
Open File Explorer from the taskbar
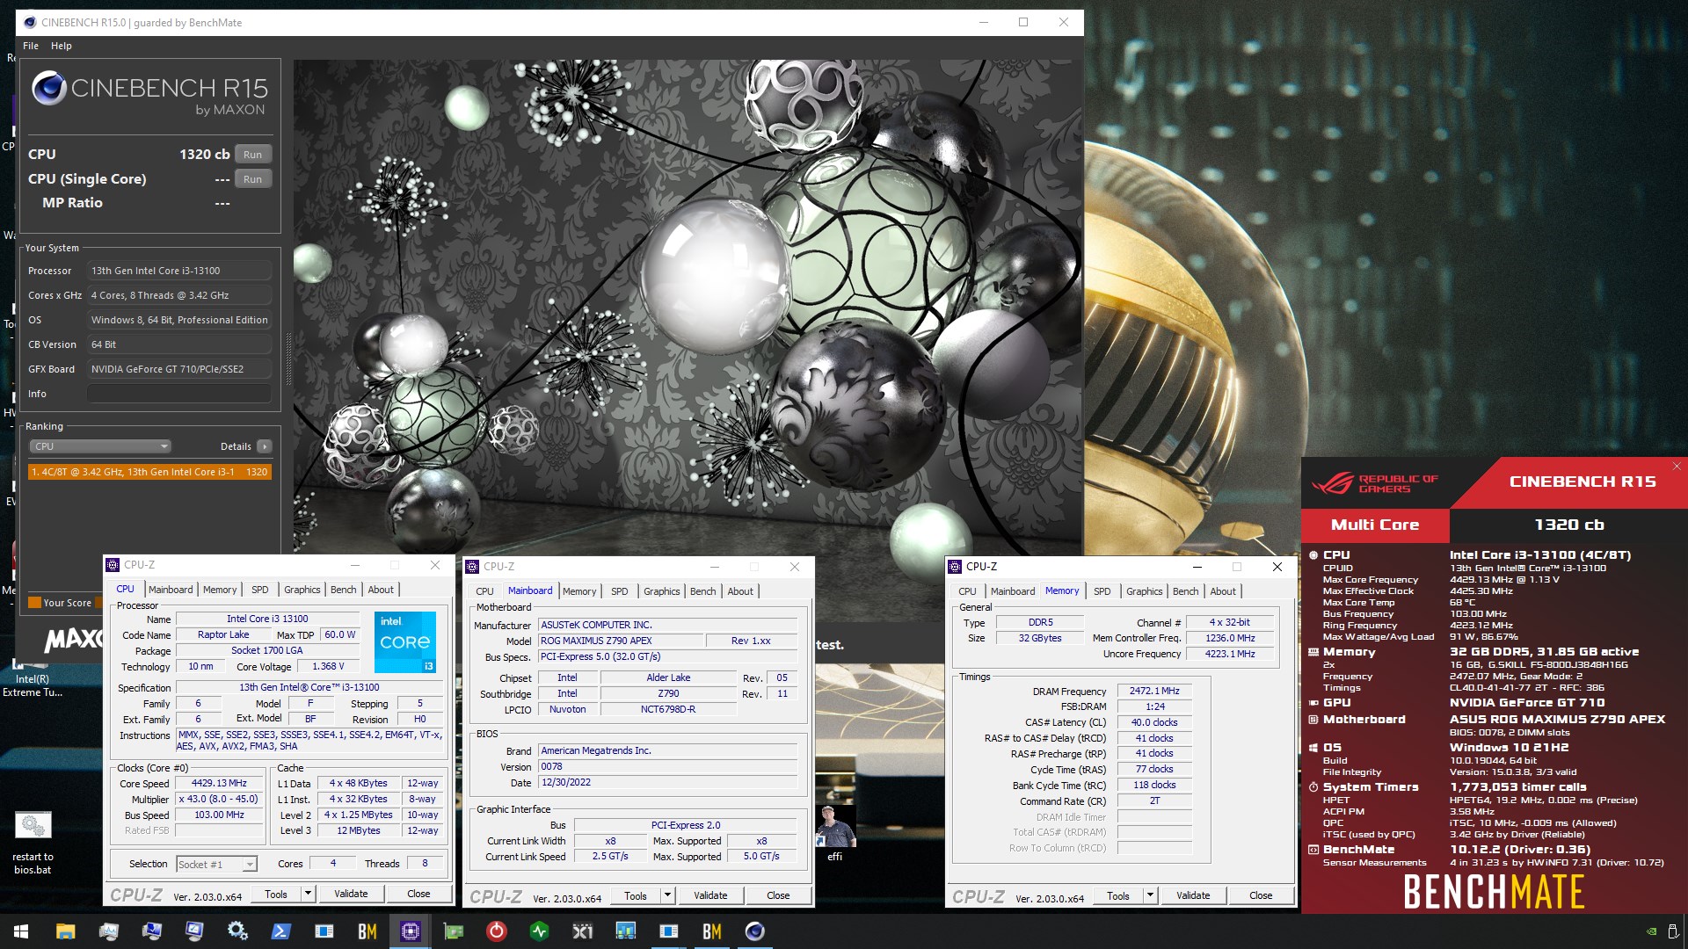[65, 931]
